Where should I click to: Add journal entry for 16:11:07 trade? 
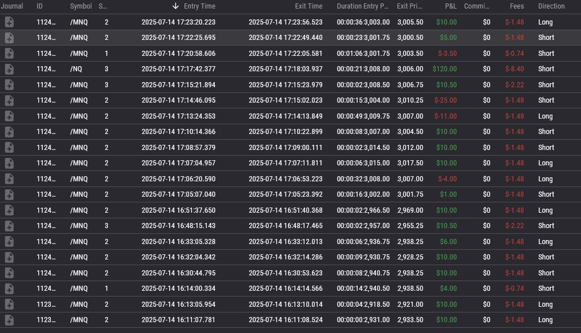(9, 320)
